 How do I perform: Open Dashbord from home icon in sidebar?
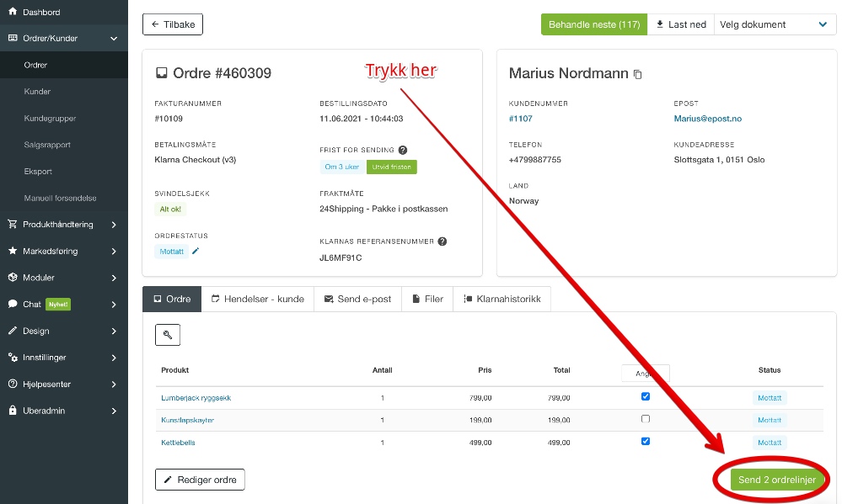13,11
